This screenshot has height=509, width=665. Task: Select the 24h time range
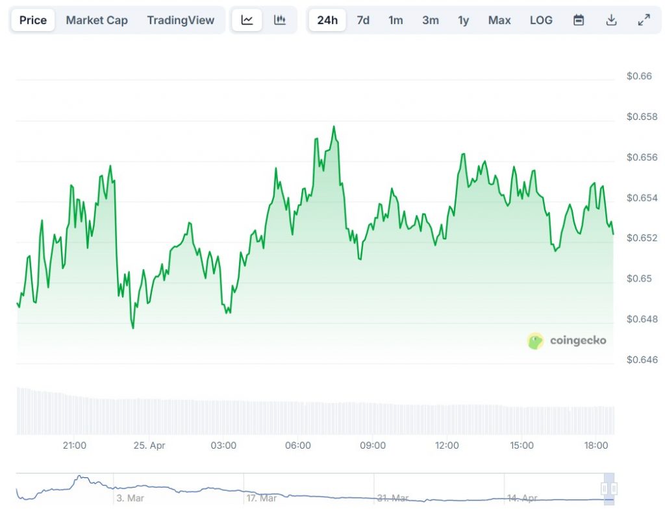click(327, 20)
